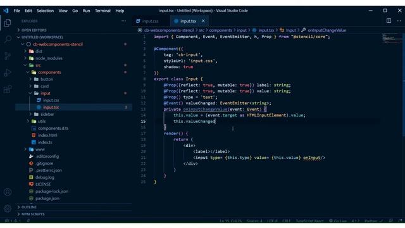Open the Go menu
Viewport: 405px width, 228px height.
tap(75, 11)
